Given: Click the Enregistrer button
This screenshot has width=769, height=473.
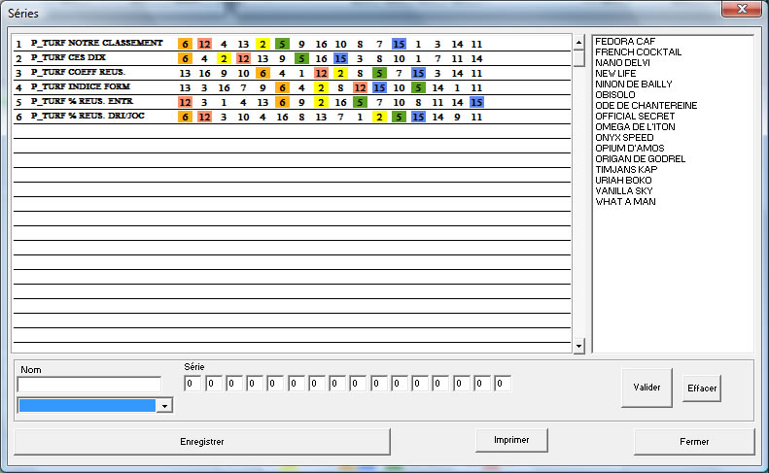Looking at the screenshot, I should [x=202, y=441].
